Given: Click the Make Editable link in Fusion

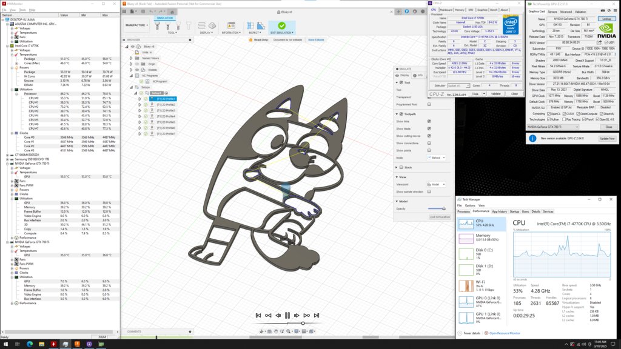Looking at the screenshot, I should pos(315,40).
